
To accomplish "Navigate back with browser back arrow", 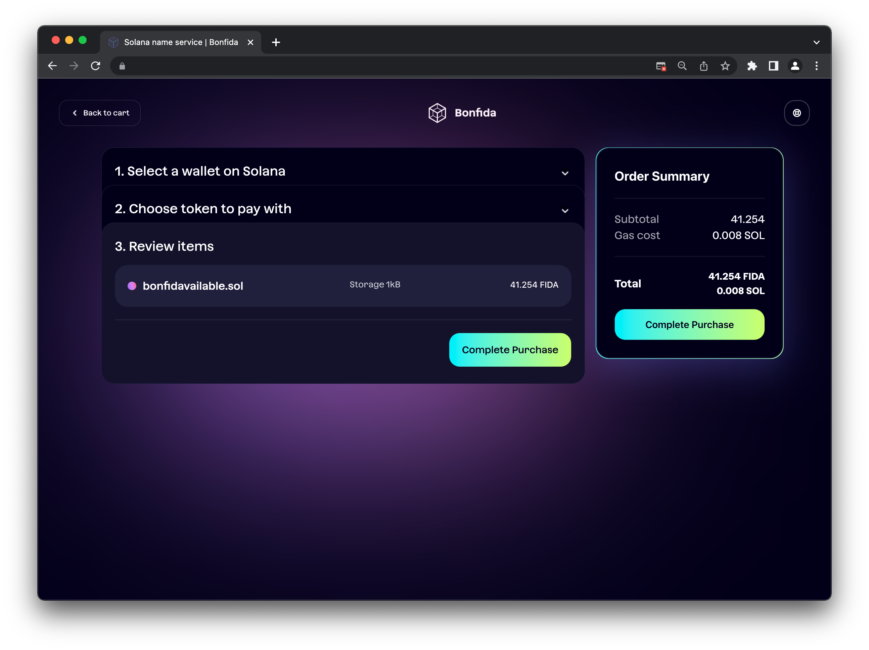I will tap(52, 66).
